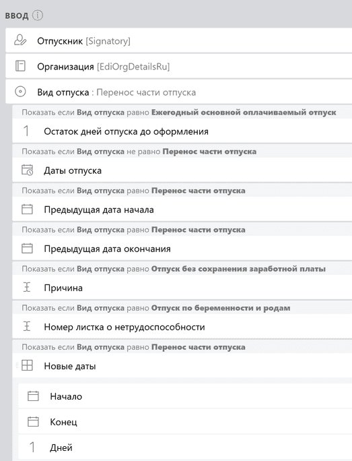Select the Дней number field
The image size is (352, 461).
click(x=185, y=447)
